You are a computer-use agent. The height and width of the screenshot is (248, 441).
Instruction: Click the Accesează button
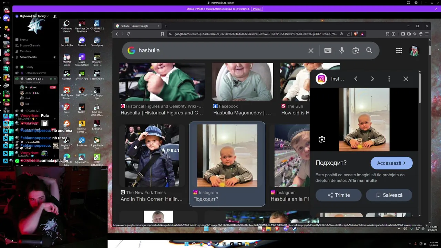pos(391,163)
